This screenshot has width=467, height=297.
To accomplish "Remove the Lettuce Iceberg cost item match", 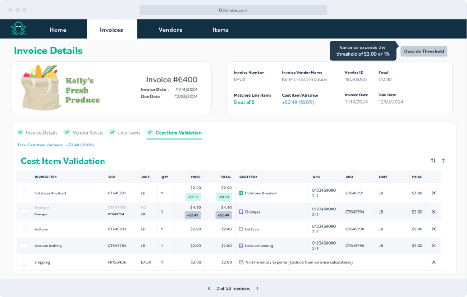I will pyautogui.click(x=434, y=246).
